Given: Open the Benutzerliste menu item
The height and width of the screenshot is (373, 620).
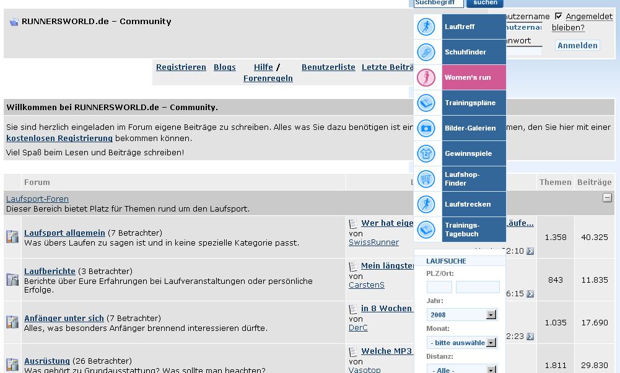Looking at the screenshot, I should (x=328, y=67).
